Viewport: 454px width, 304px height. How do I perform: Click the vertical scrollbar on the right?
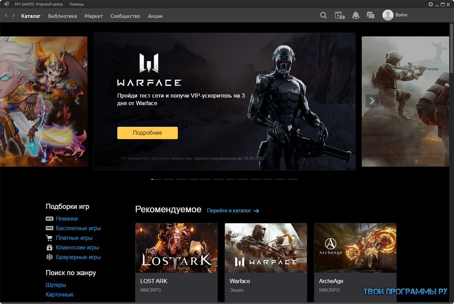click(x=452, y=48)
